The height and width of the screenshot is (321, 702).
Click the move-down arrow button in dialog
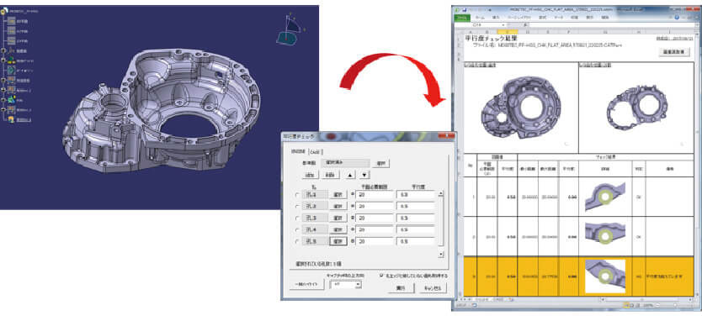click(x=364, y=175)
